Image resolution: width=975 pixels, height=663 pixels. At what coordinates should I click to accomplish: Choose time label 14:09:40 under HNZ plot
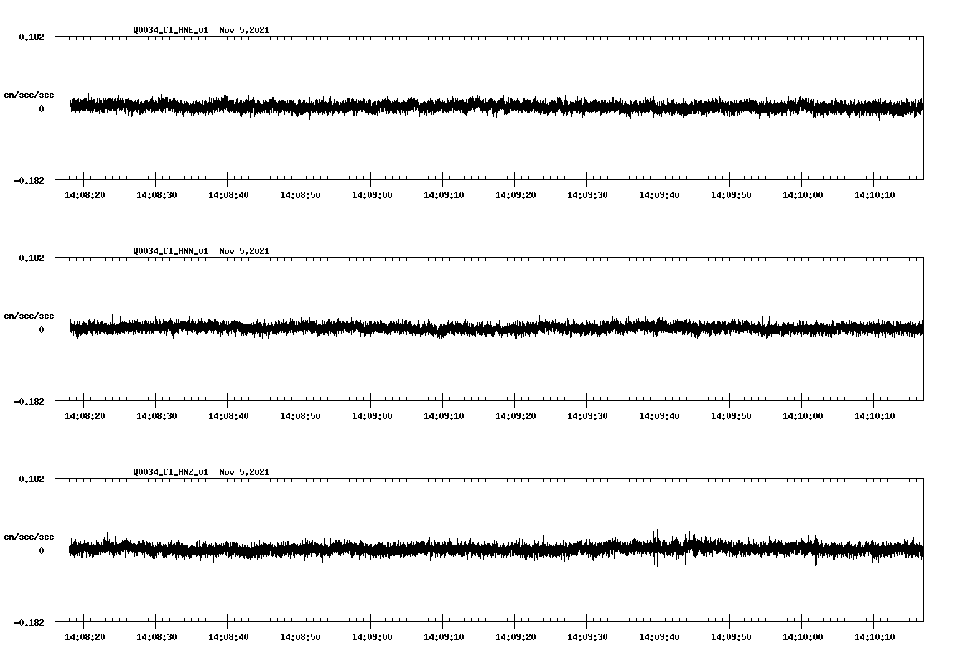point(659,636)
